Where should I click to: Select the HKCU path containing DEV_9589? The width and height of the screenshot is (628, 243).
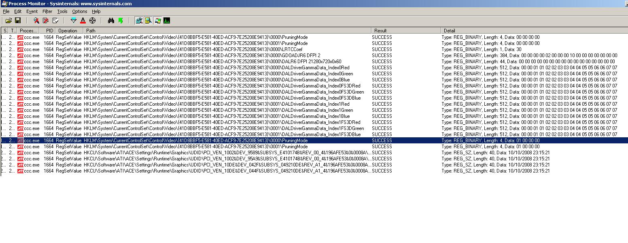(227, 153)
